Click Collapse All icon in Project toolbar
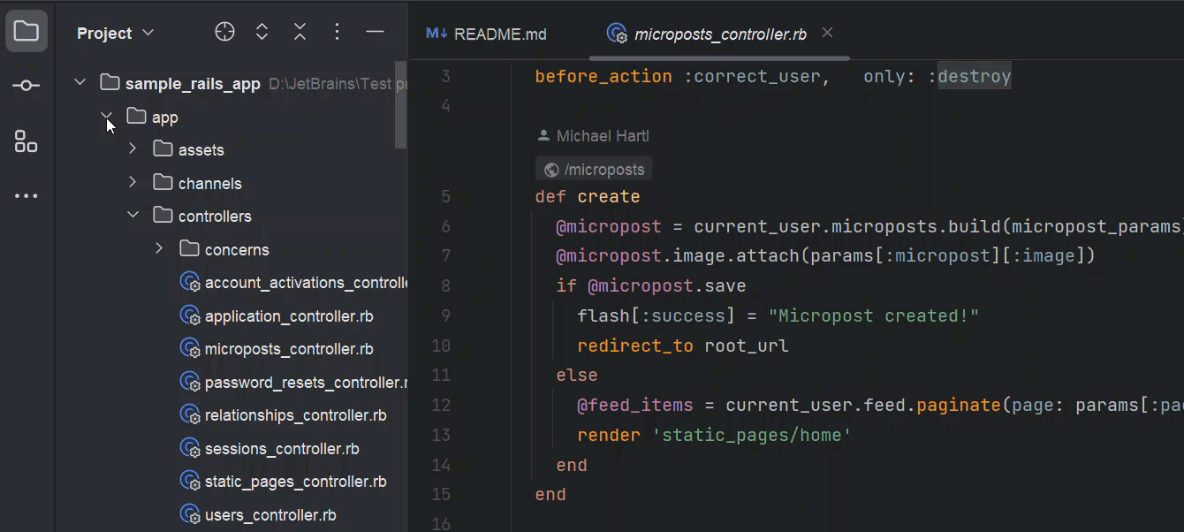Screen dimensions: 1184x532 tap(300, 31)
